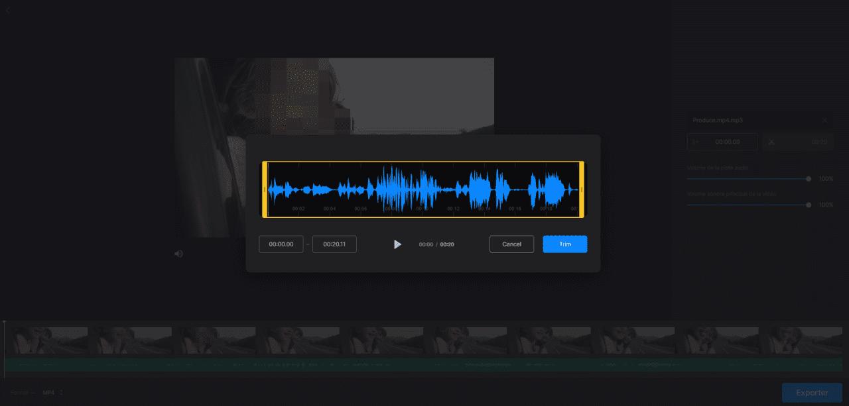Click the Exporter button
This screenshot has width=849, height=406.
click(x=811, y=392)
